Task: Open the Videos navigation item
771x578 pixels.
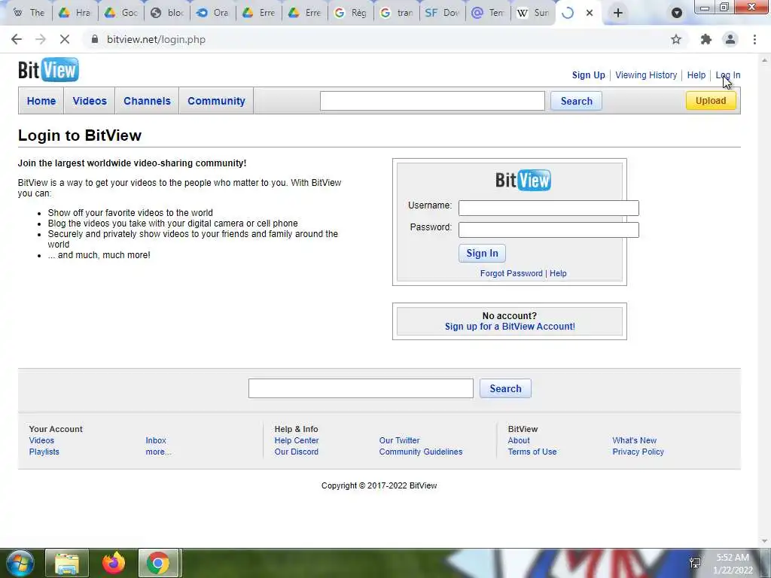Action: (90, 101)
